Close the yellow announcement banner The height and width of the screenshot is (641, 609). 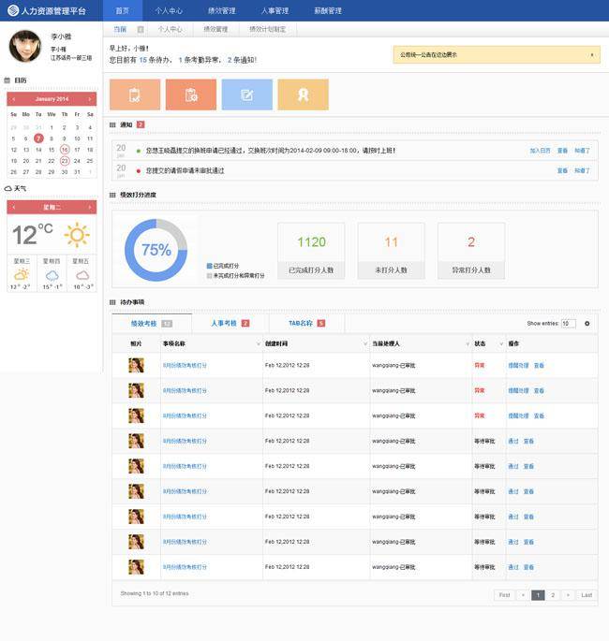(591, 55)
